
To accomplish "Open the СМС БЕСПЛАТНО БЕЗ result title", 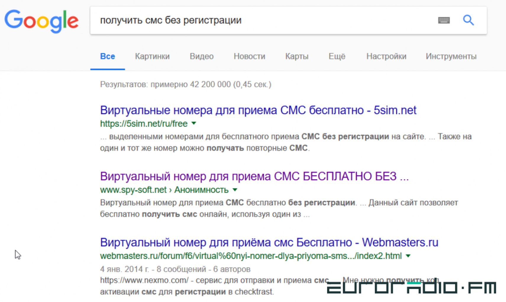I will [254, 176].
